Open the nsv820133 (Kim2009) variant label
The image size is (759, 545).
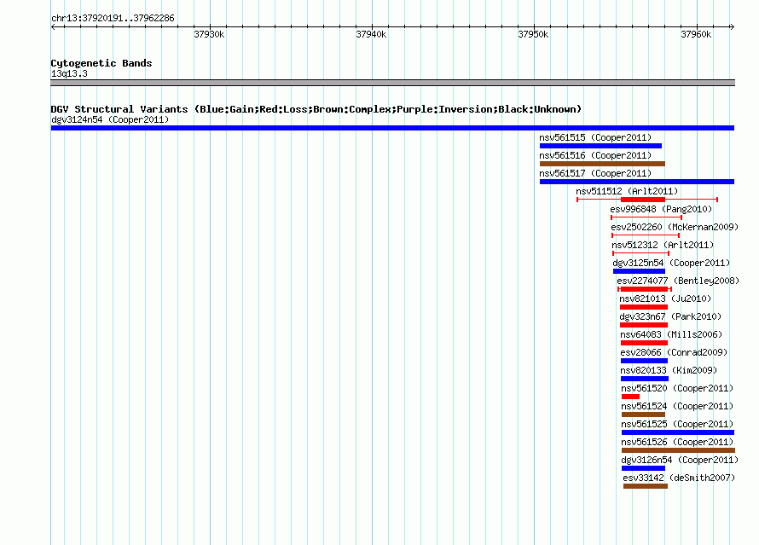pos(669,370)
